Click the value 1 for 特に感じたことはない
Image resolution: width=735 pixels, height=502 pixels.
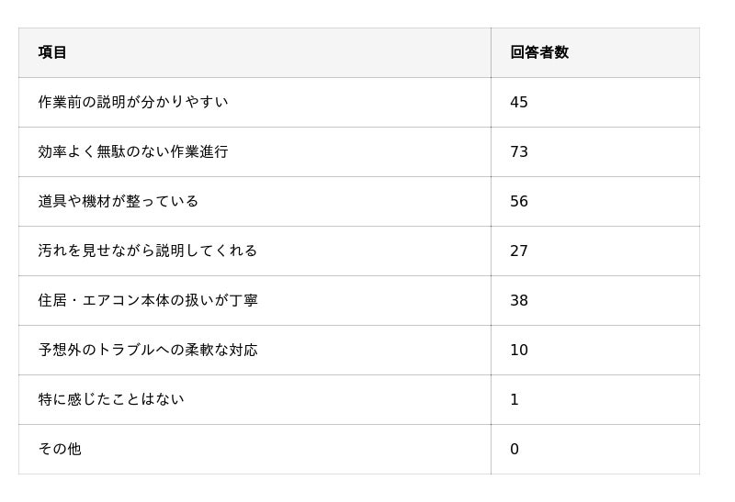pyautogui.click(x=514, y=399)
